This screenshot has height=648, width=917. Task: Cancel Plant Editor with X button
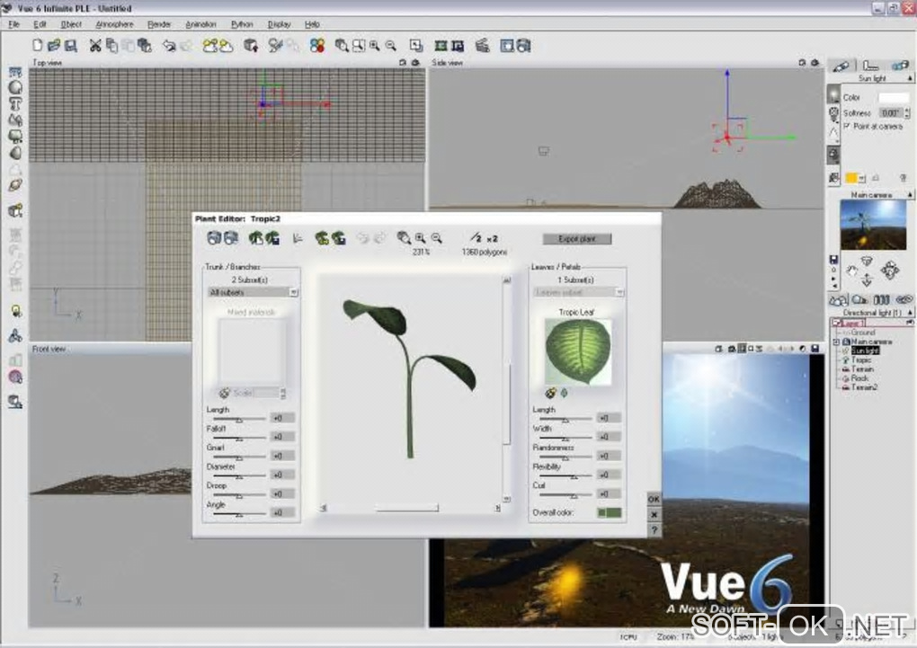654,515
